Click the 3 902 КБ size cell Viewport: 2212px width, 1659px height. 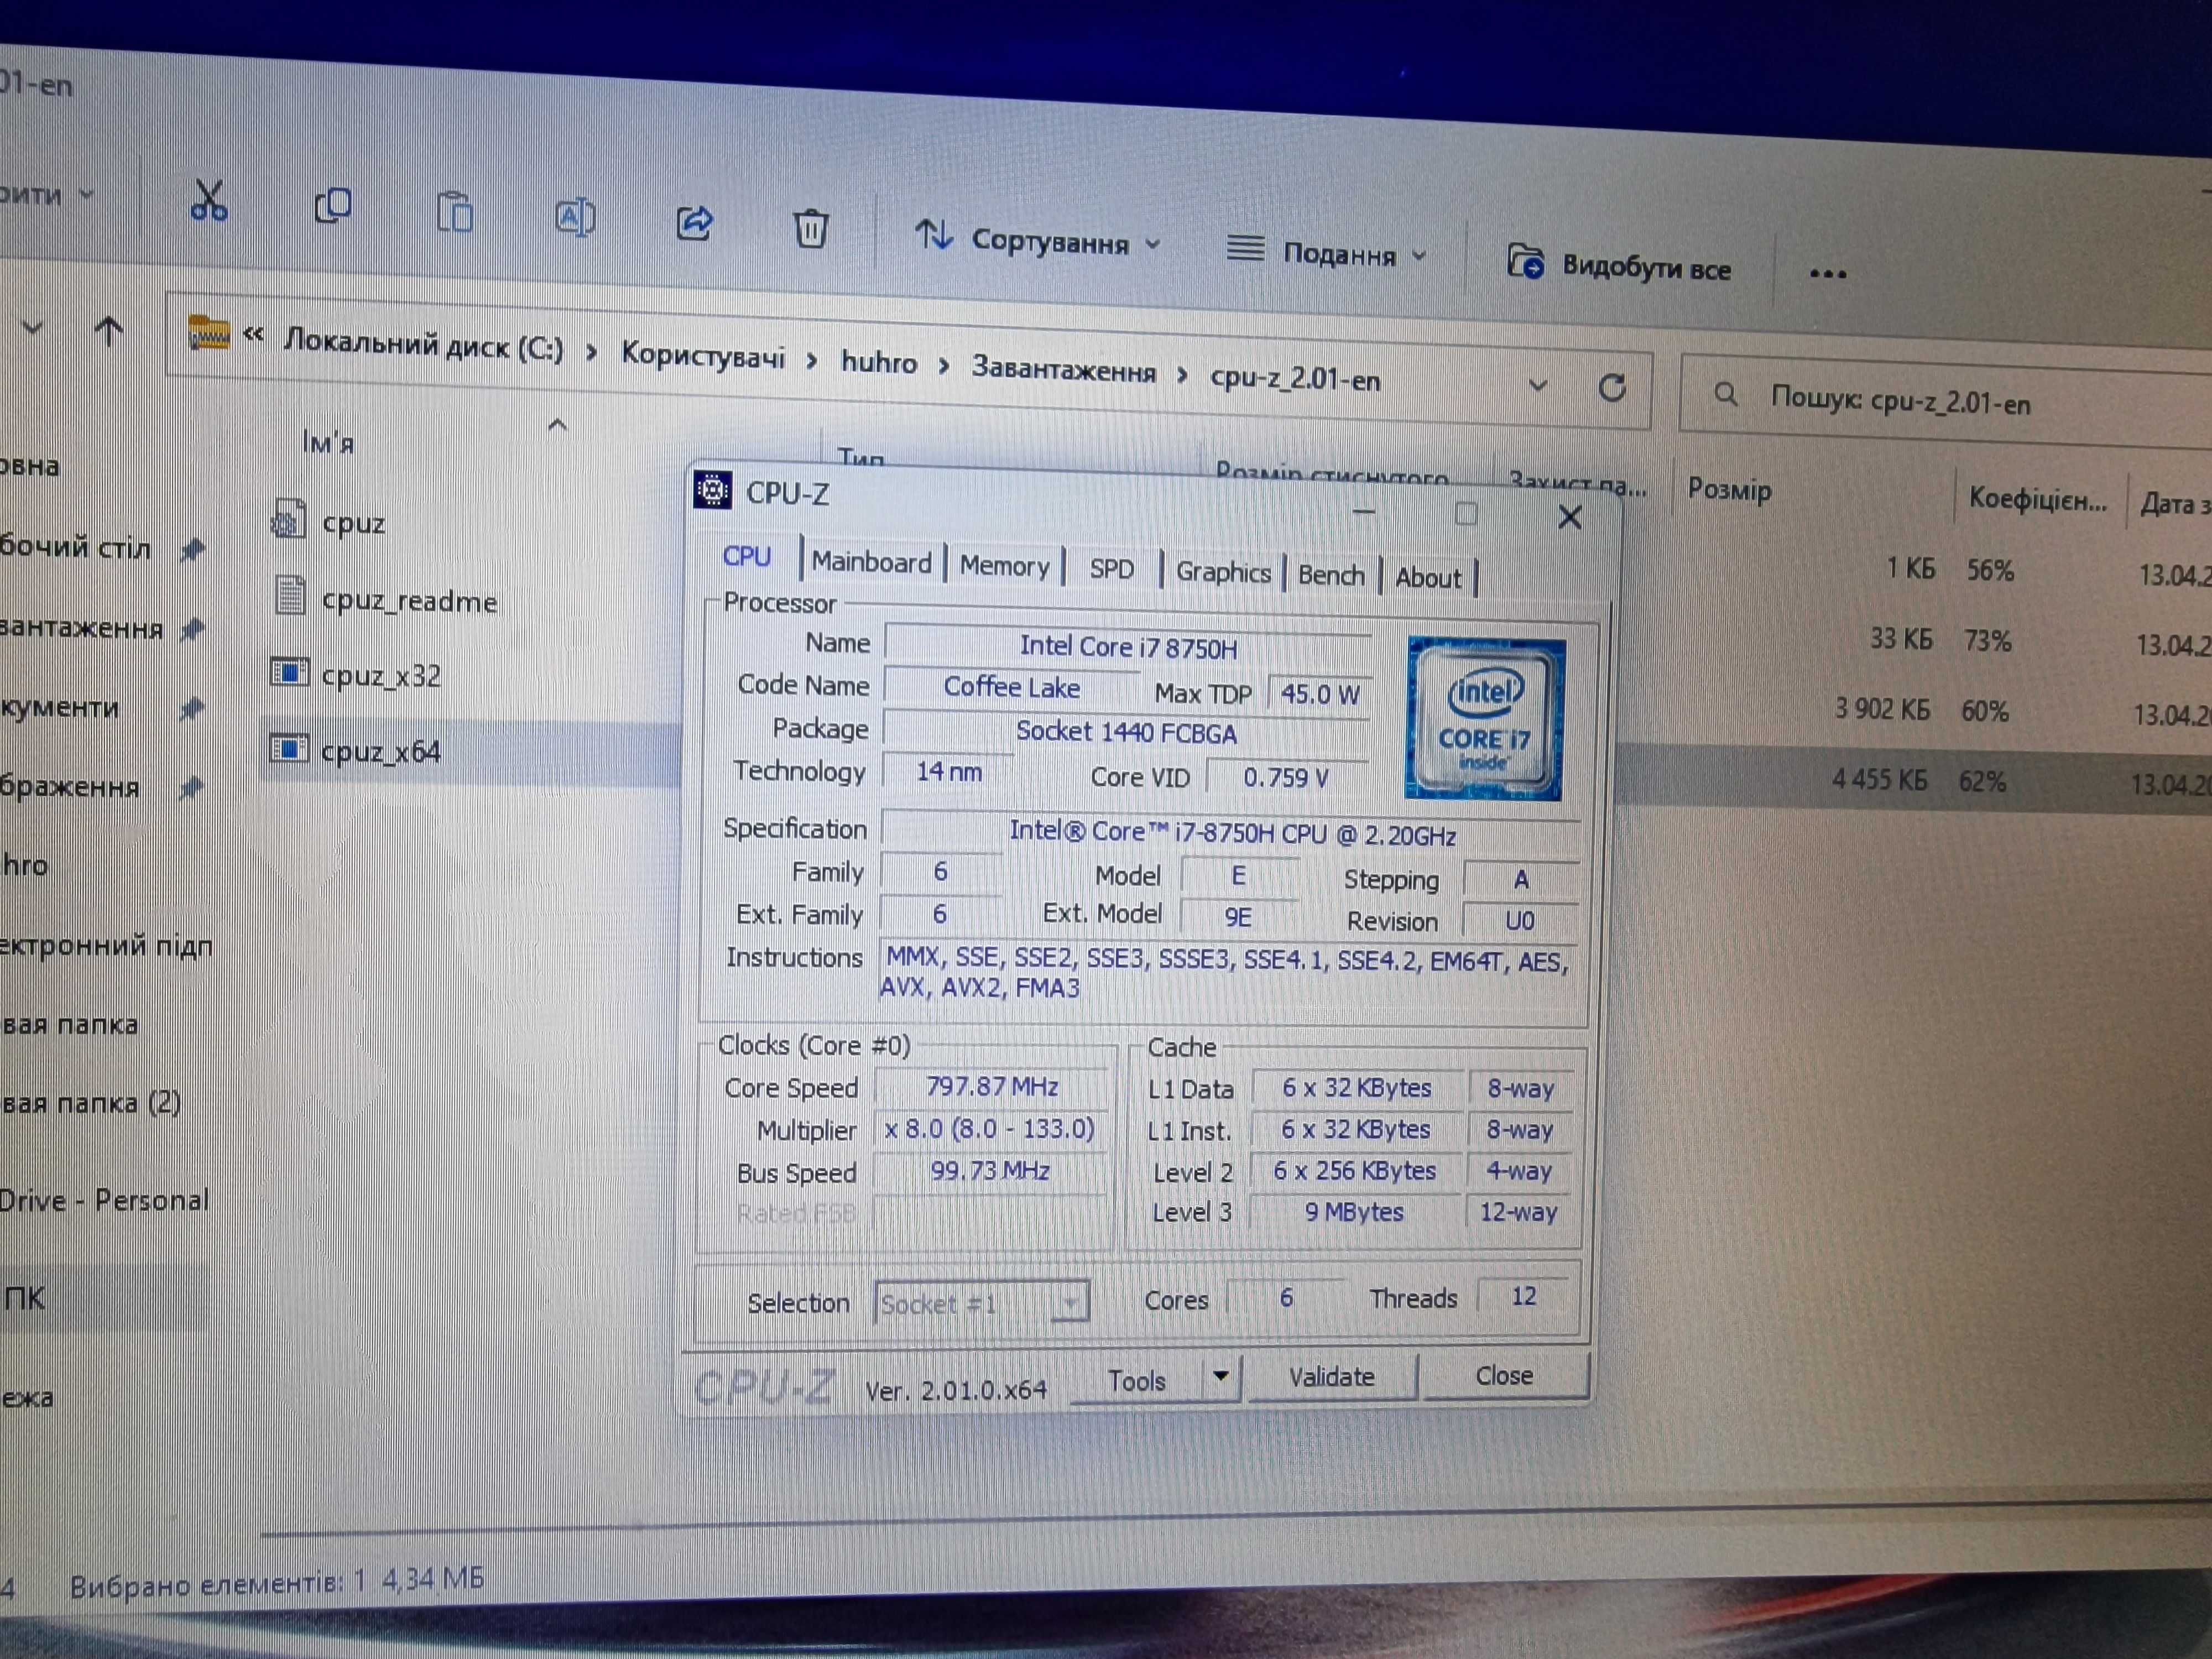(x=1881, y=709)
